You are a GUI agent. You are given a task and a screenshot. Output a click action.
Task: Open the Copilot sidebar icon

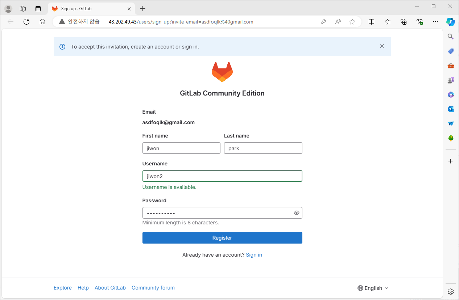point(451,22)
